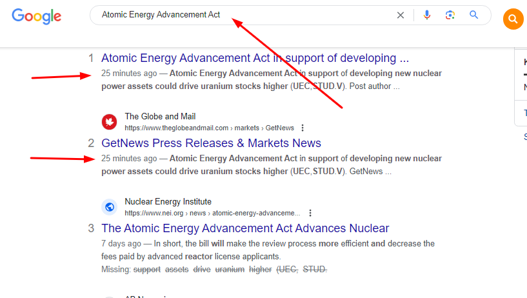Click the missing term "drive"
The height and width of the screenshot is (298, 527).
[202, 270]
